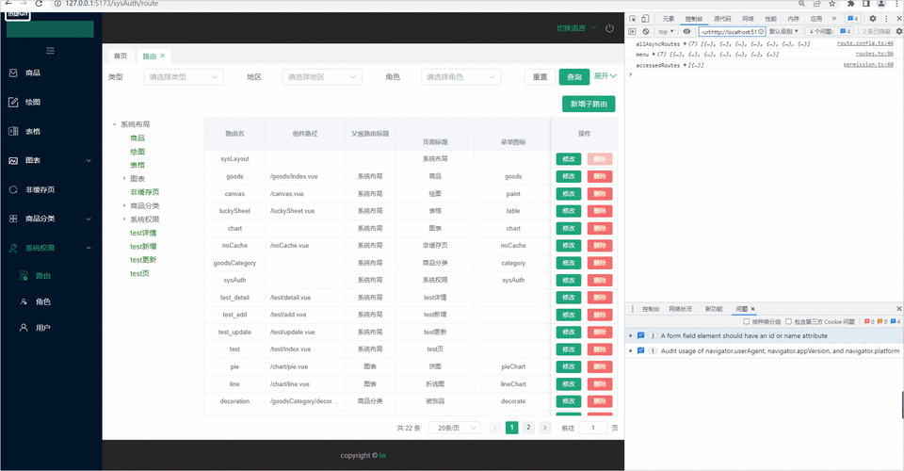Viewport: 904px width, 471px height.
Task: Click the 4 issues badge in DevTools toolbar
Action: pos(852,19)
